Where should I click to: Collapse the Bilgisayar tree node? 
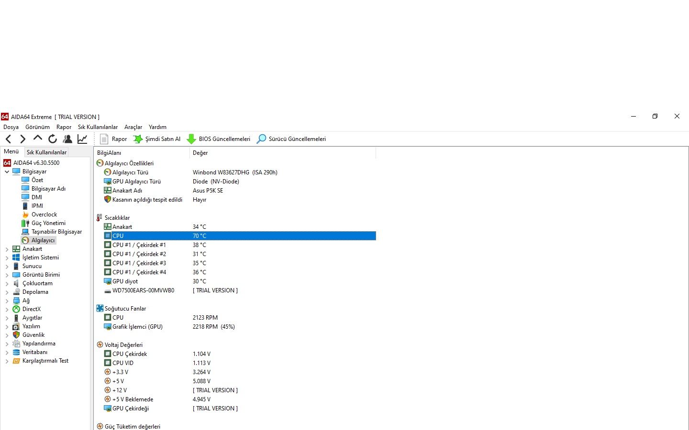click(7, 172)
